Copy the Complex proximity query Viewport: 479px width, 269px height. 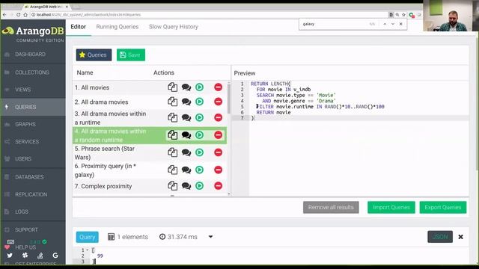(x=172, y=185)
